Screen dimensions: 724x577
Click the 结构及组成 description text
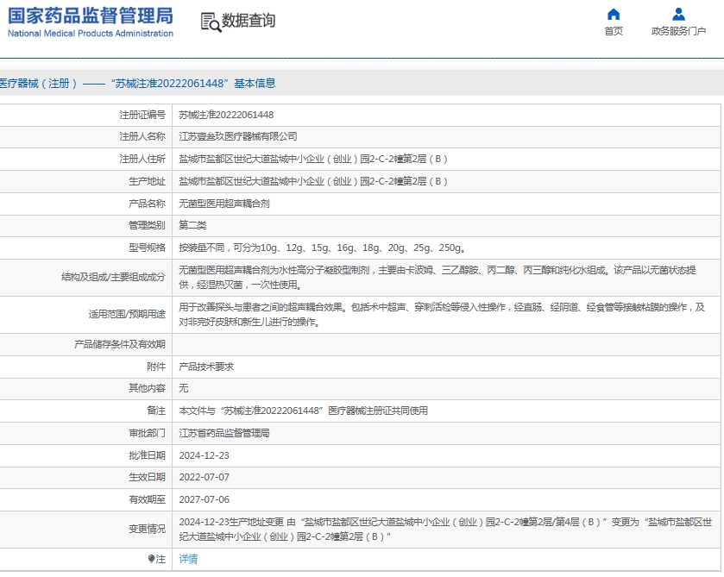tap(438, 278)
